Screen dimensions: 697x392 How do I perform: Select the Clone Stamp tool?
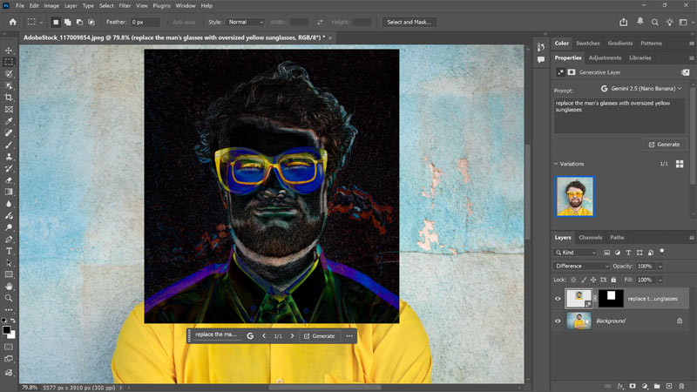coord(9,157)
